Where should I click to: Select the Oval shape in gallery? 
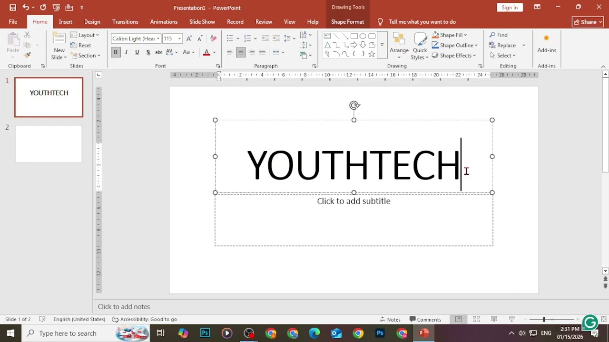tap(363, 36)
